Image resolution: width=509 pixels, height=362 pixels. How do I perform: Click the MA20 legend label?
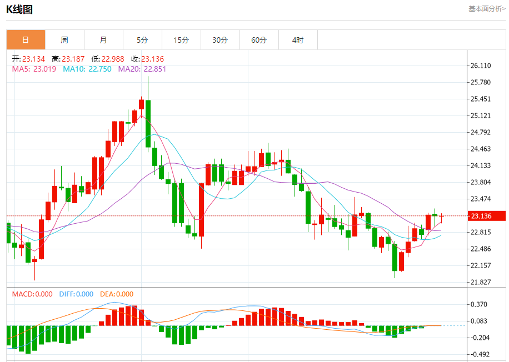[x=142, y=69]
